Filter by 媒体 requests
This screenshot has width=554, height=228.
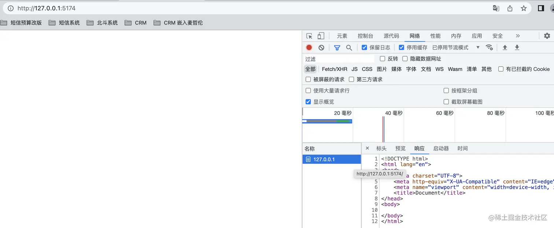pos(396,69)
